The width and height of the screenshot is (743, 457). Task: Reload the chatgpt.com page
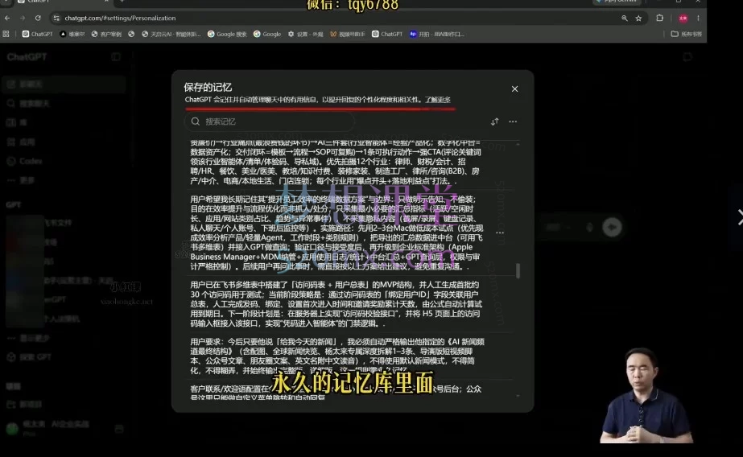38,18
